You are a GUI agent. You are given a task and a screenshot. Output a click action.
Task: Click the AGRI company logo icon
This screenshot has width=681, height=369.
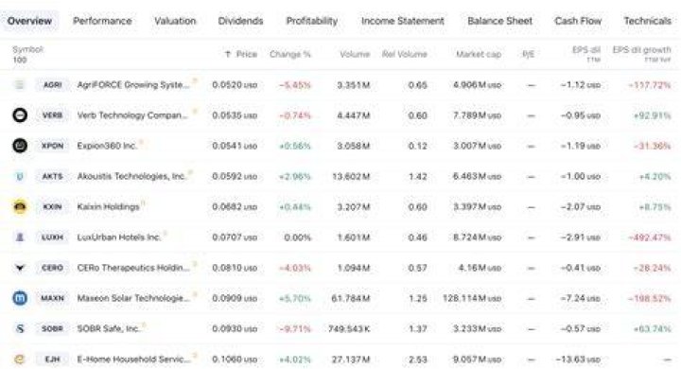pos(20,85)
